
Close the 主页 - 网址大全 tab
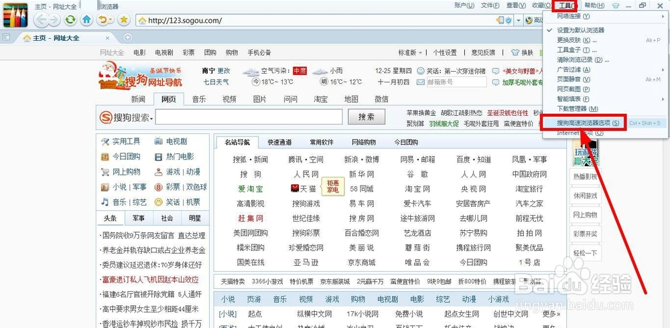tap(108, 38)
